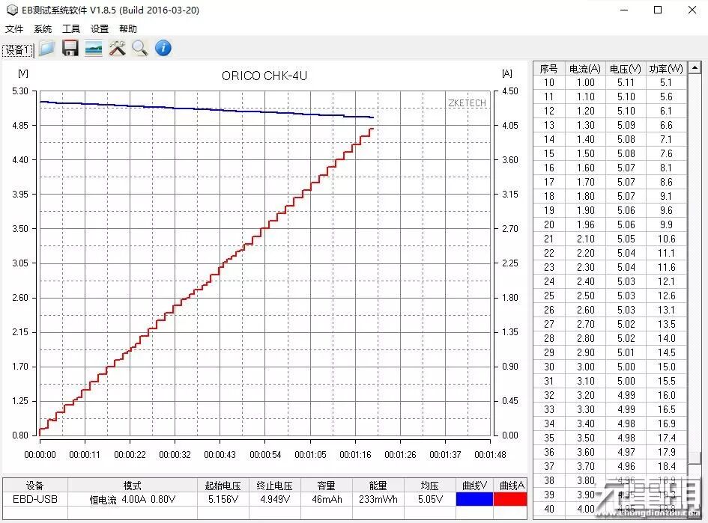Click the blue 曲线V color swatch
This screenshot has height=523, width=708.
coord(474,499)
